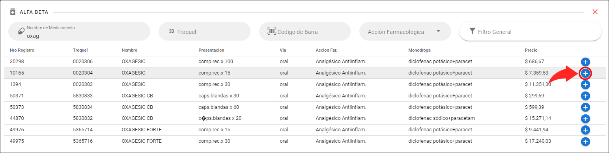Add OXAGESIC comp.rec.x 30 using plus button
Viewport: 609px width, 153px height.
pyautogui.click(x=585, y=84)
